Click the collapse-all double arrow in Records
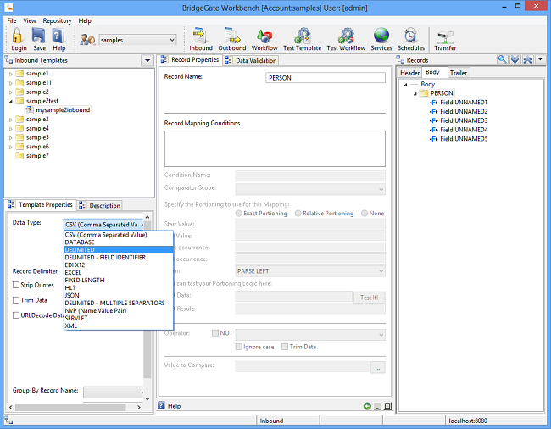Image resolution: width=551 pixels, height=429 pixels. (x=527, y=59)
